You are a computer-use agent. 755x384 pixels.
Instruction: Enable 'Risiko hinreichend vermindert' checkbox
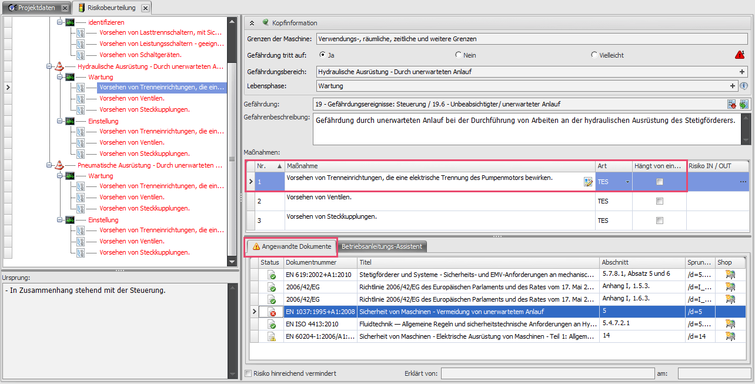coord(248,373)
